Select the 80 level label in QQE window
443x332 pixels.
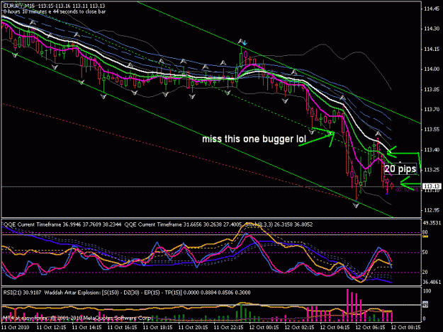(x=425, y=233)
